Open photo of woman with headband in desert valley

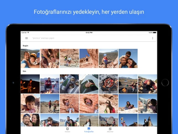tap(89, 120)
